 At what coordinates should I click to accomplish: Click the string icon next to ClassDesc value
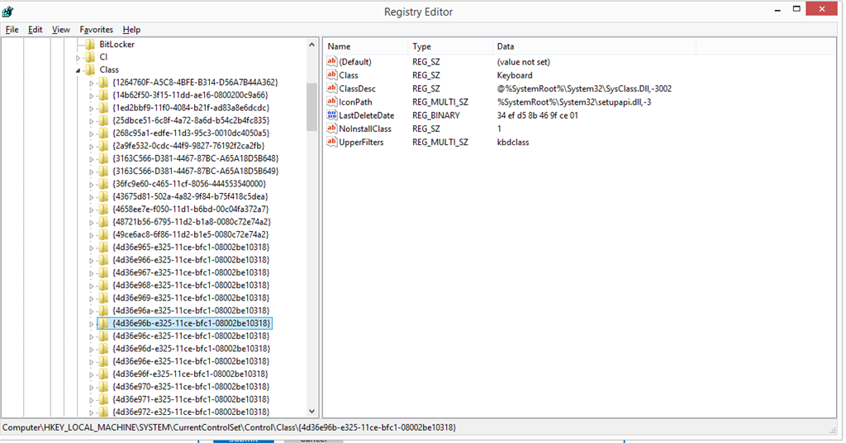click(x=332, y=88)
